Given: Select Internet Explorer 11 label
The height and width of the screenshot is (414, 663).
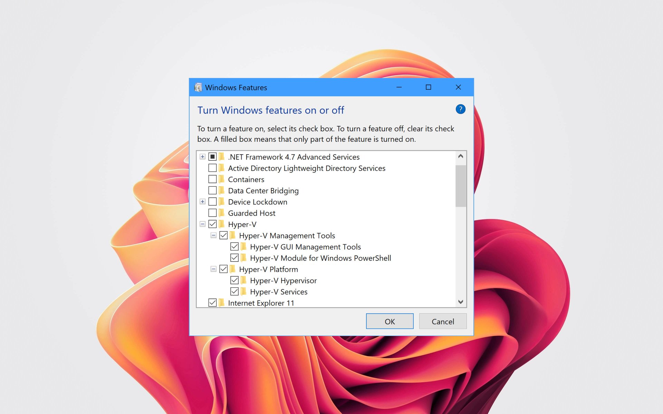Looking at the screenshot, I should (x=261, y=303).
